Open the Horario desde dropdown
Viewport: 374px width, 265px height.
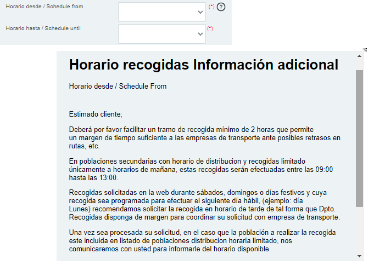(x=161, y=12)
